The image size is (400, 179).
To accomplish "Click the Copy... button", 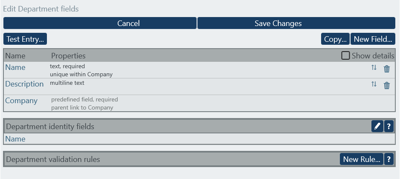I will [x=335, y=39].
